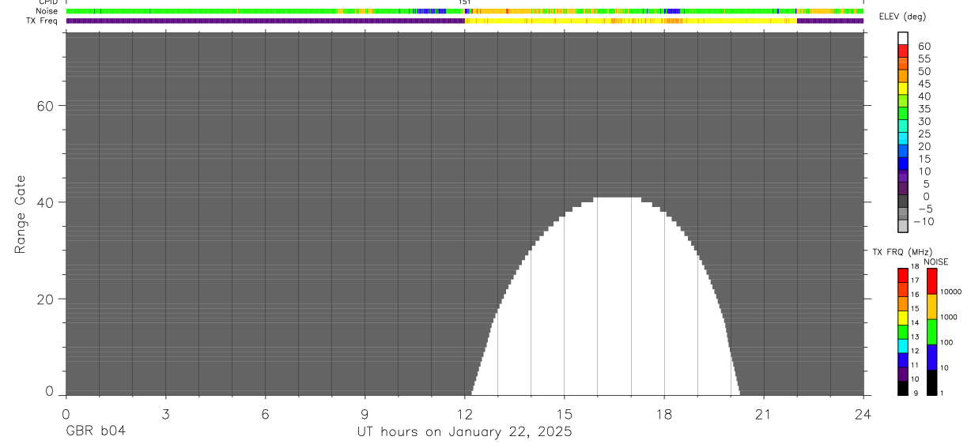
Task: Click the black swatch in TX FRQ legend
Action: tap(903, 388)
